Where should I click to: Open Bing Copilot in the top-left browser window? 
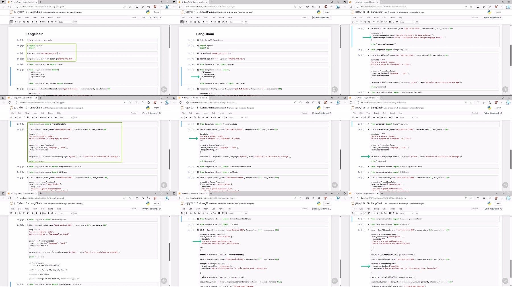pos(167,7)
